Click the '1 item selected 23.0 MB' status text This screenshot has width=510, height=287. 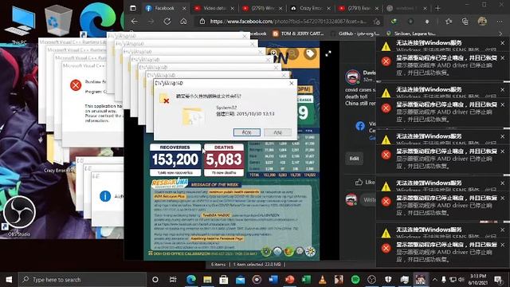(257, 265)
